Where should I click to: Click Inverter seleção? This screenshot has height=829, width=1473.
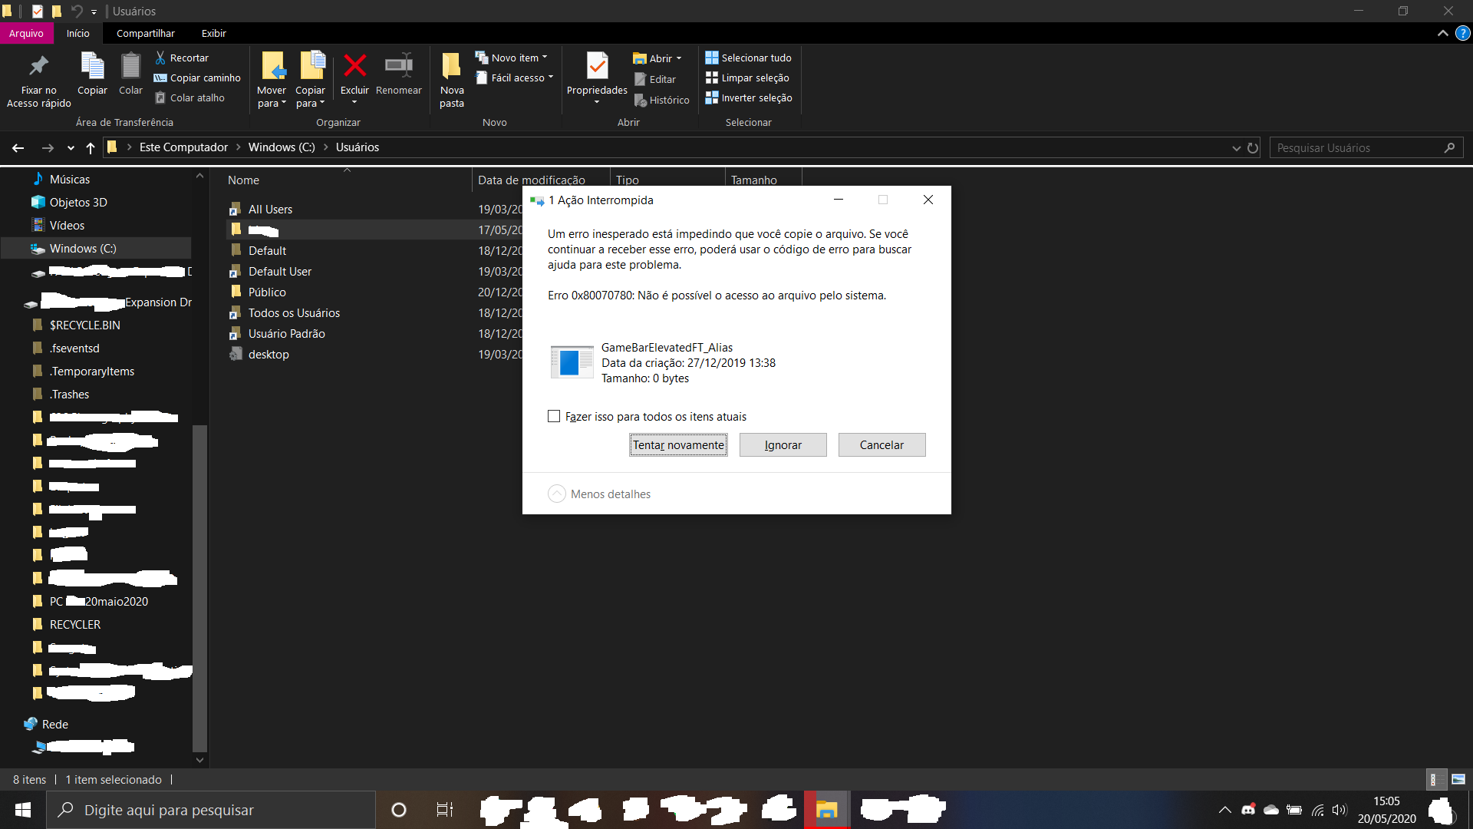tap(749, 97)
